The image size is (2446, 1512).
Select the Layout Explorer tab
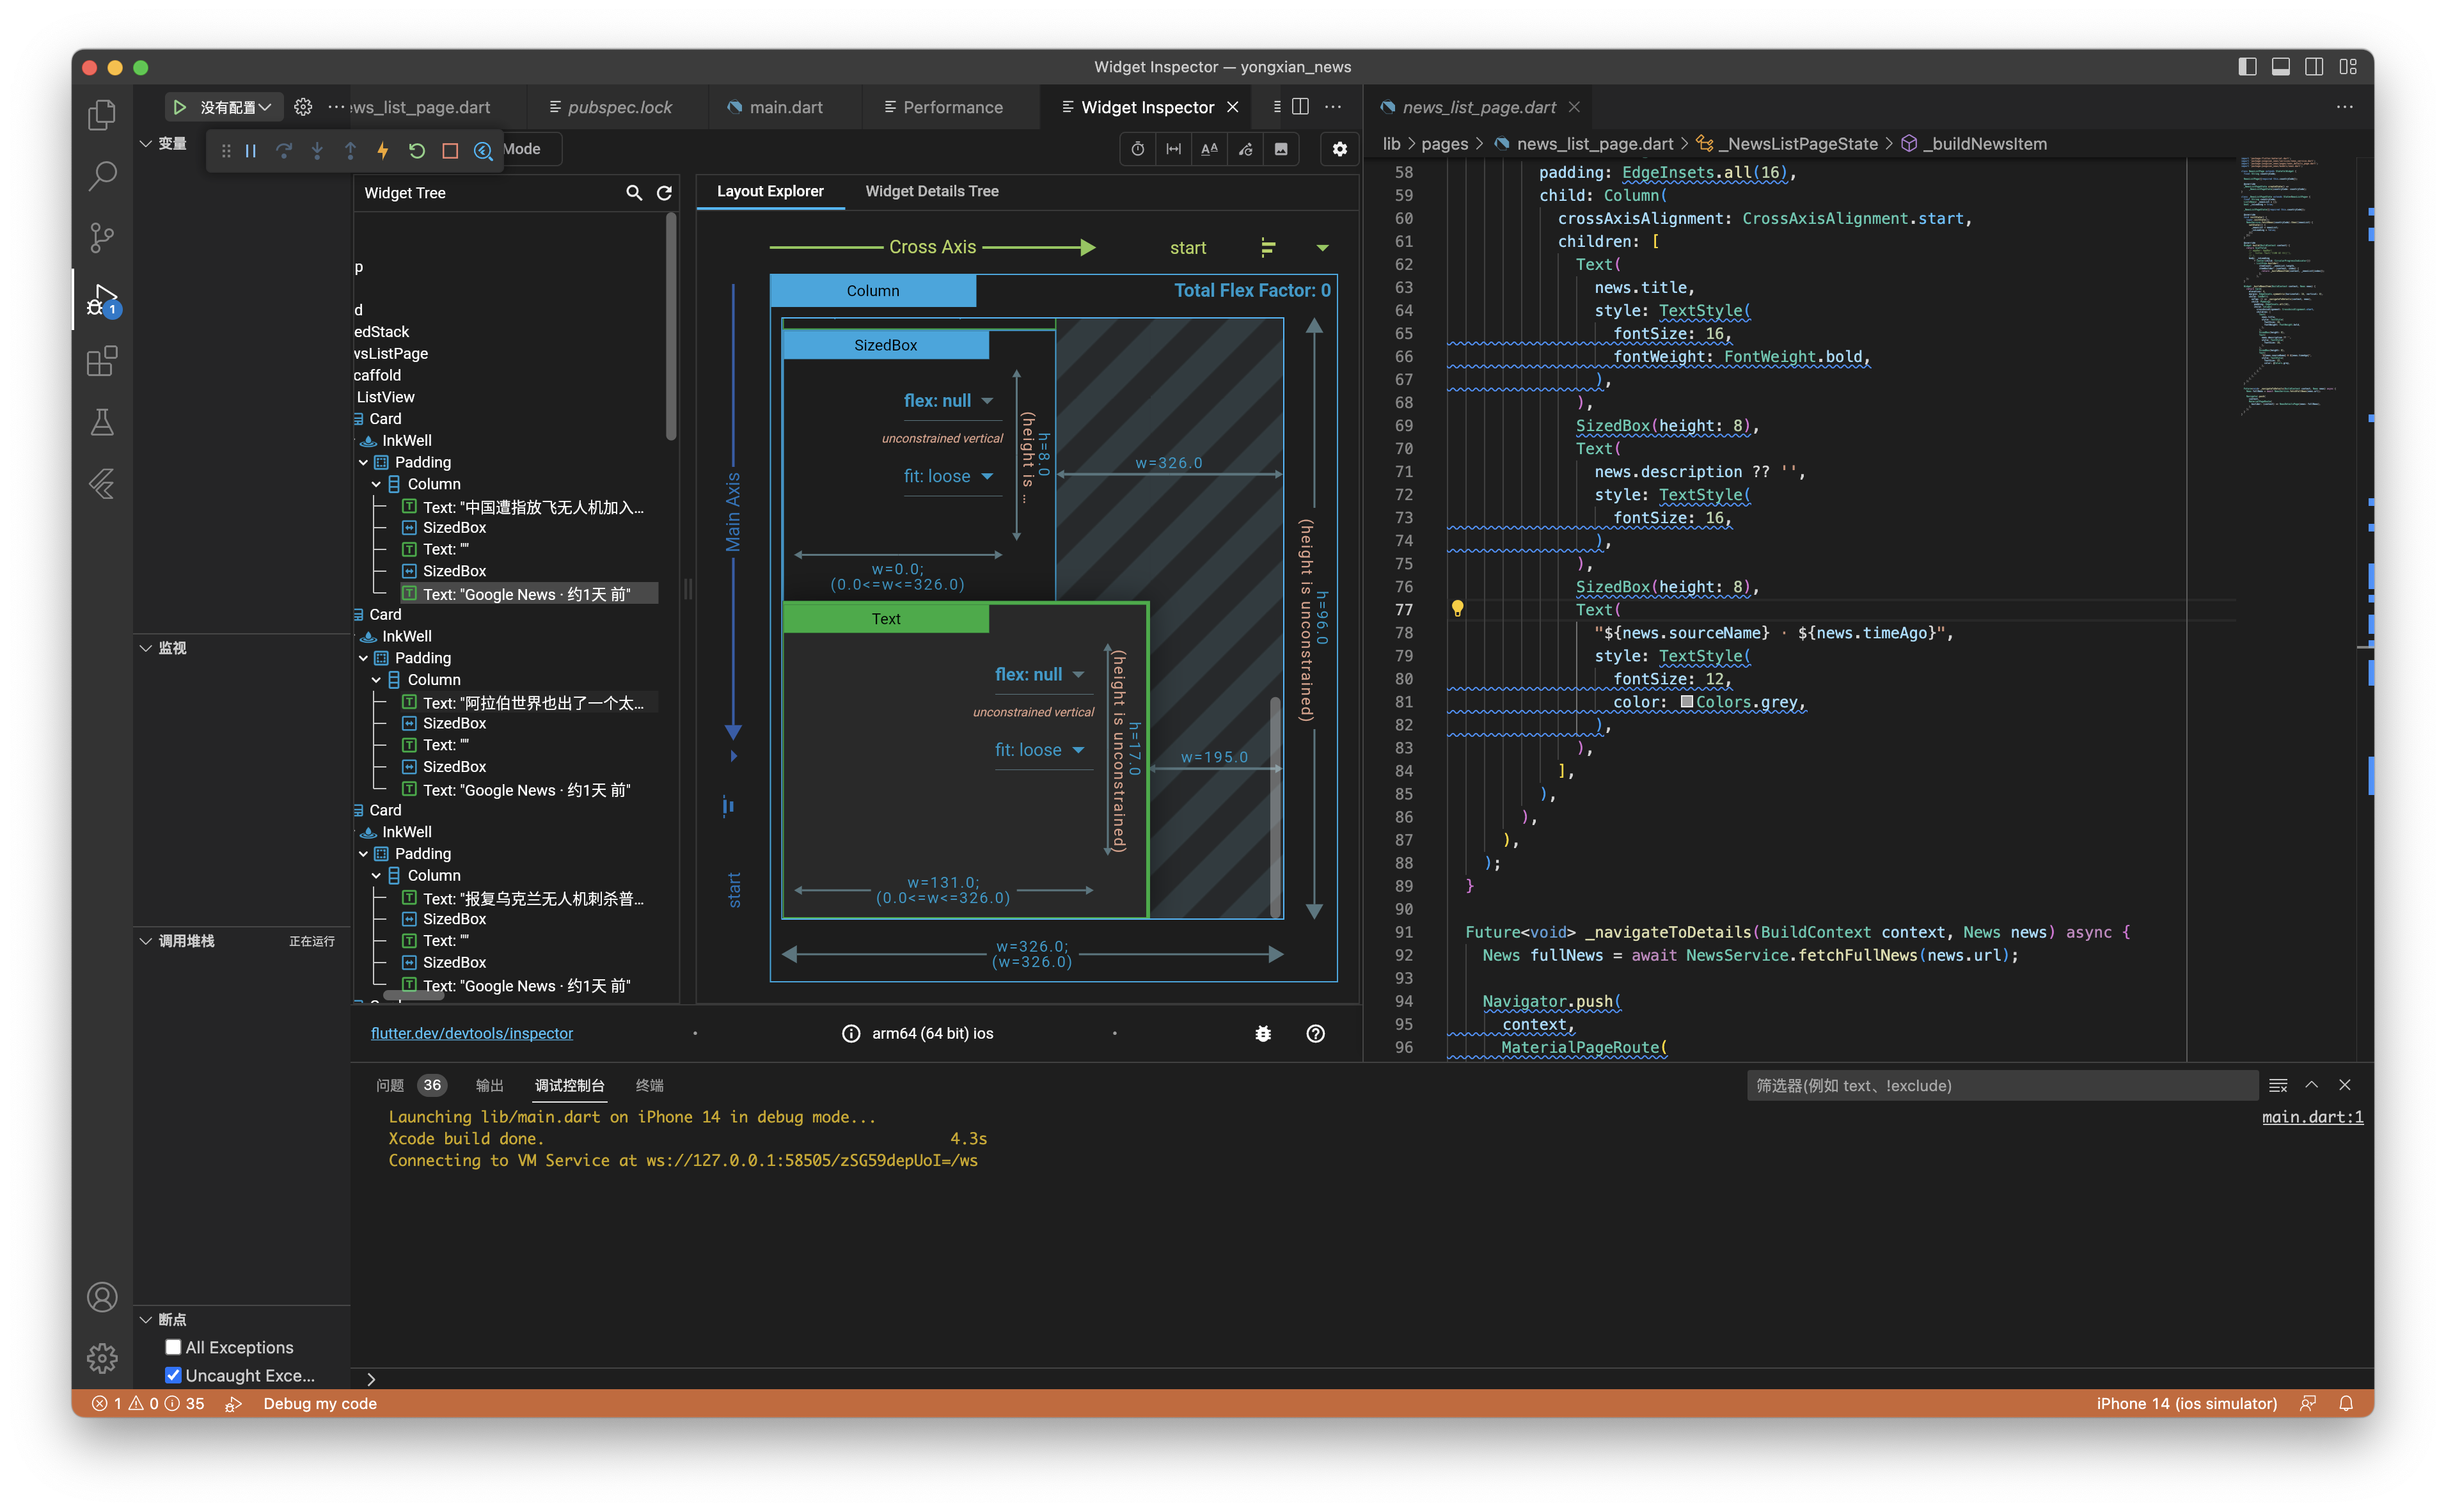coord(770,191)
